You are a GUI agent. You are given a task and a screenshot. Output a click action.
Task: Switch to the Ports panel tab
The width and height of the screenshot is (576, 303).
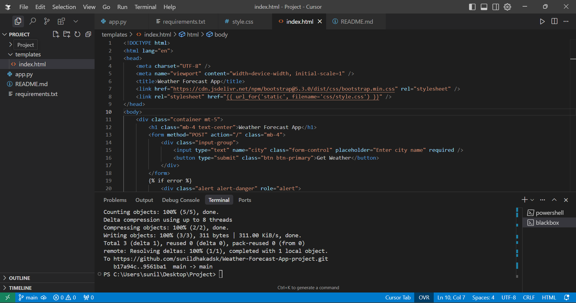pos(245,200)
